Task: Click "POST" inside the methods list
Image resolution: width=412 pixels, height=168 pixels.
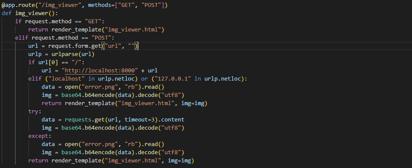Action: [x=151, y=5]
